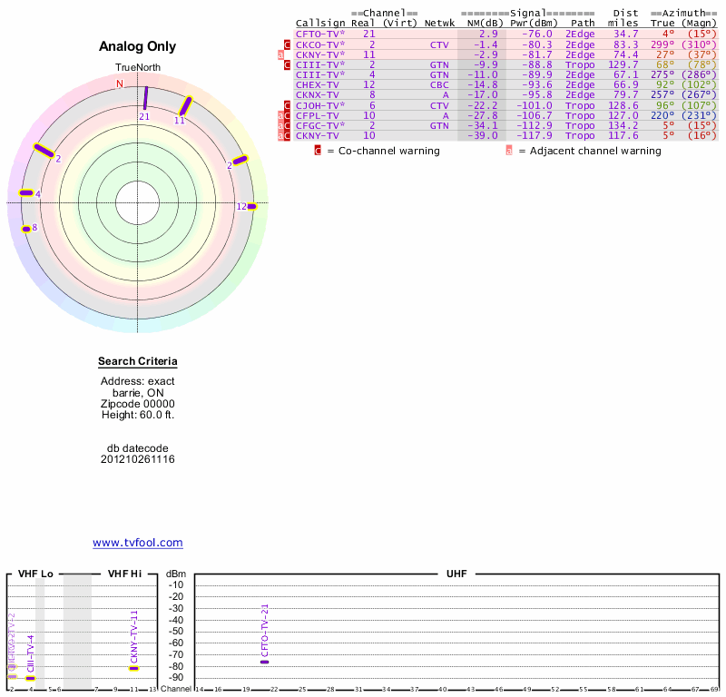This screenshot has width=726, height=697.
Task: Click the CKNY-TV-11 signal bar in VHF Hi
Action: [x=133, y=668]
